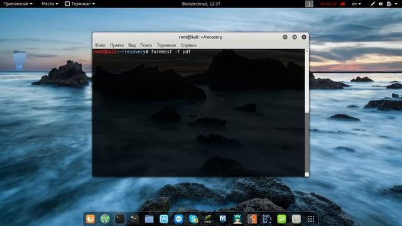402x226 pixels.
Task: Launch the system monitor icon in dock
Action: [163, 219]
